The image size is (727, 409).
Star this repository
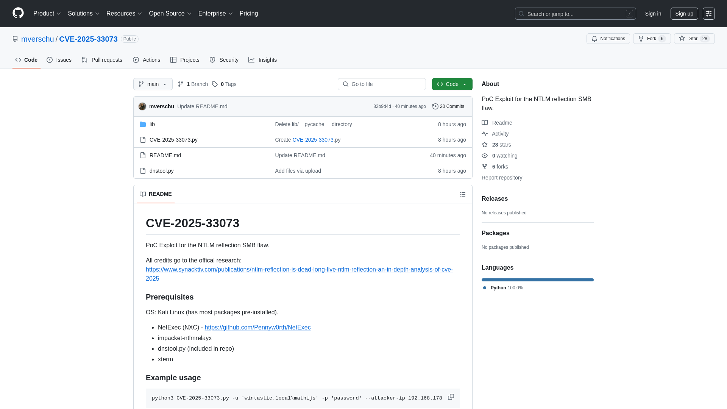694,39
